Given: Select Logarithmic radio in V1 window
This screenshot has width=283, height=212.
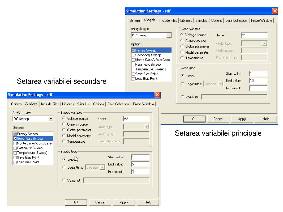Looking at the screenshot, I should pos(182,84).
